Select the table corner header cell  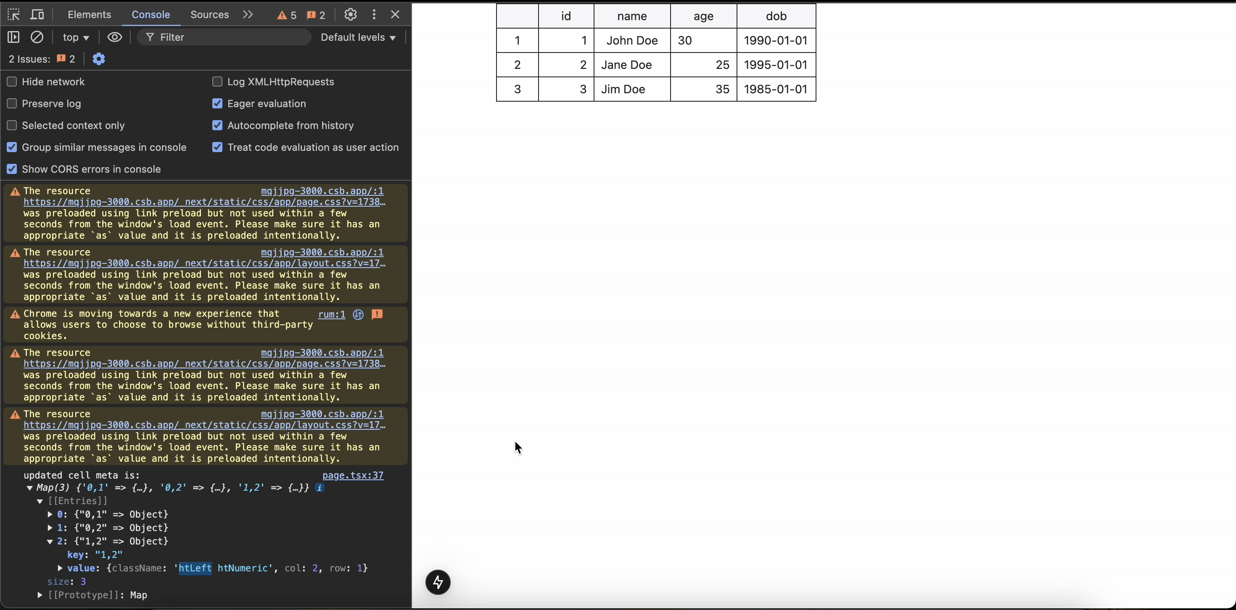click(x=518, y=16)
